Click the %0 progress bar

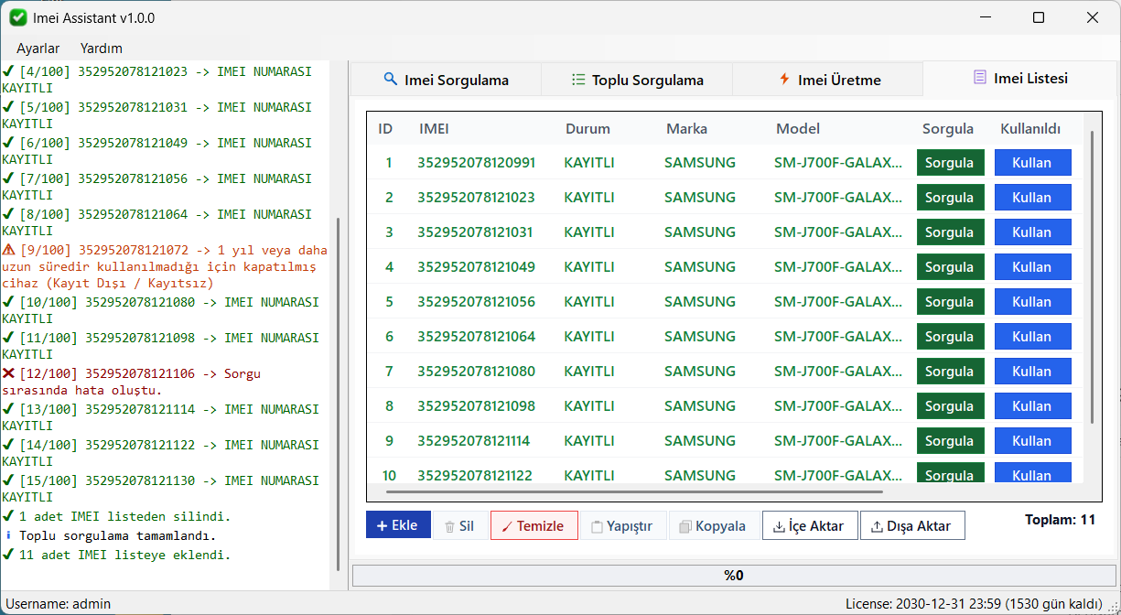pos(733,576)
